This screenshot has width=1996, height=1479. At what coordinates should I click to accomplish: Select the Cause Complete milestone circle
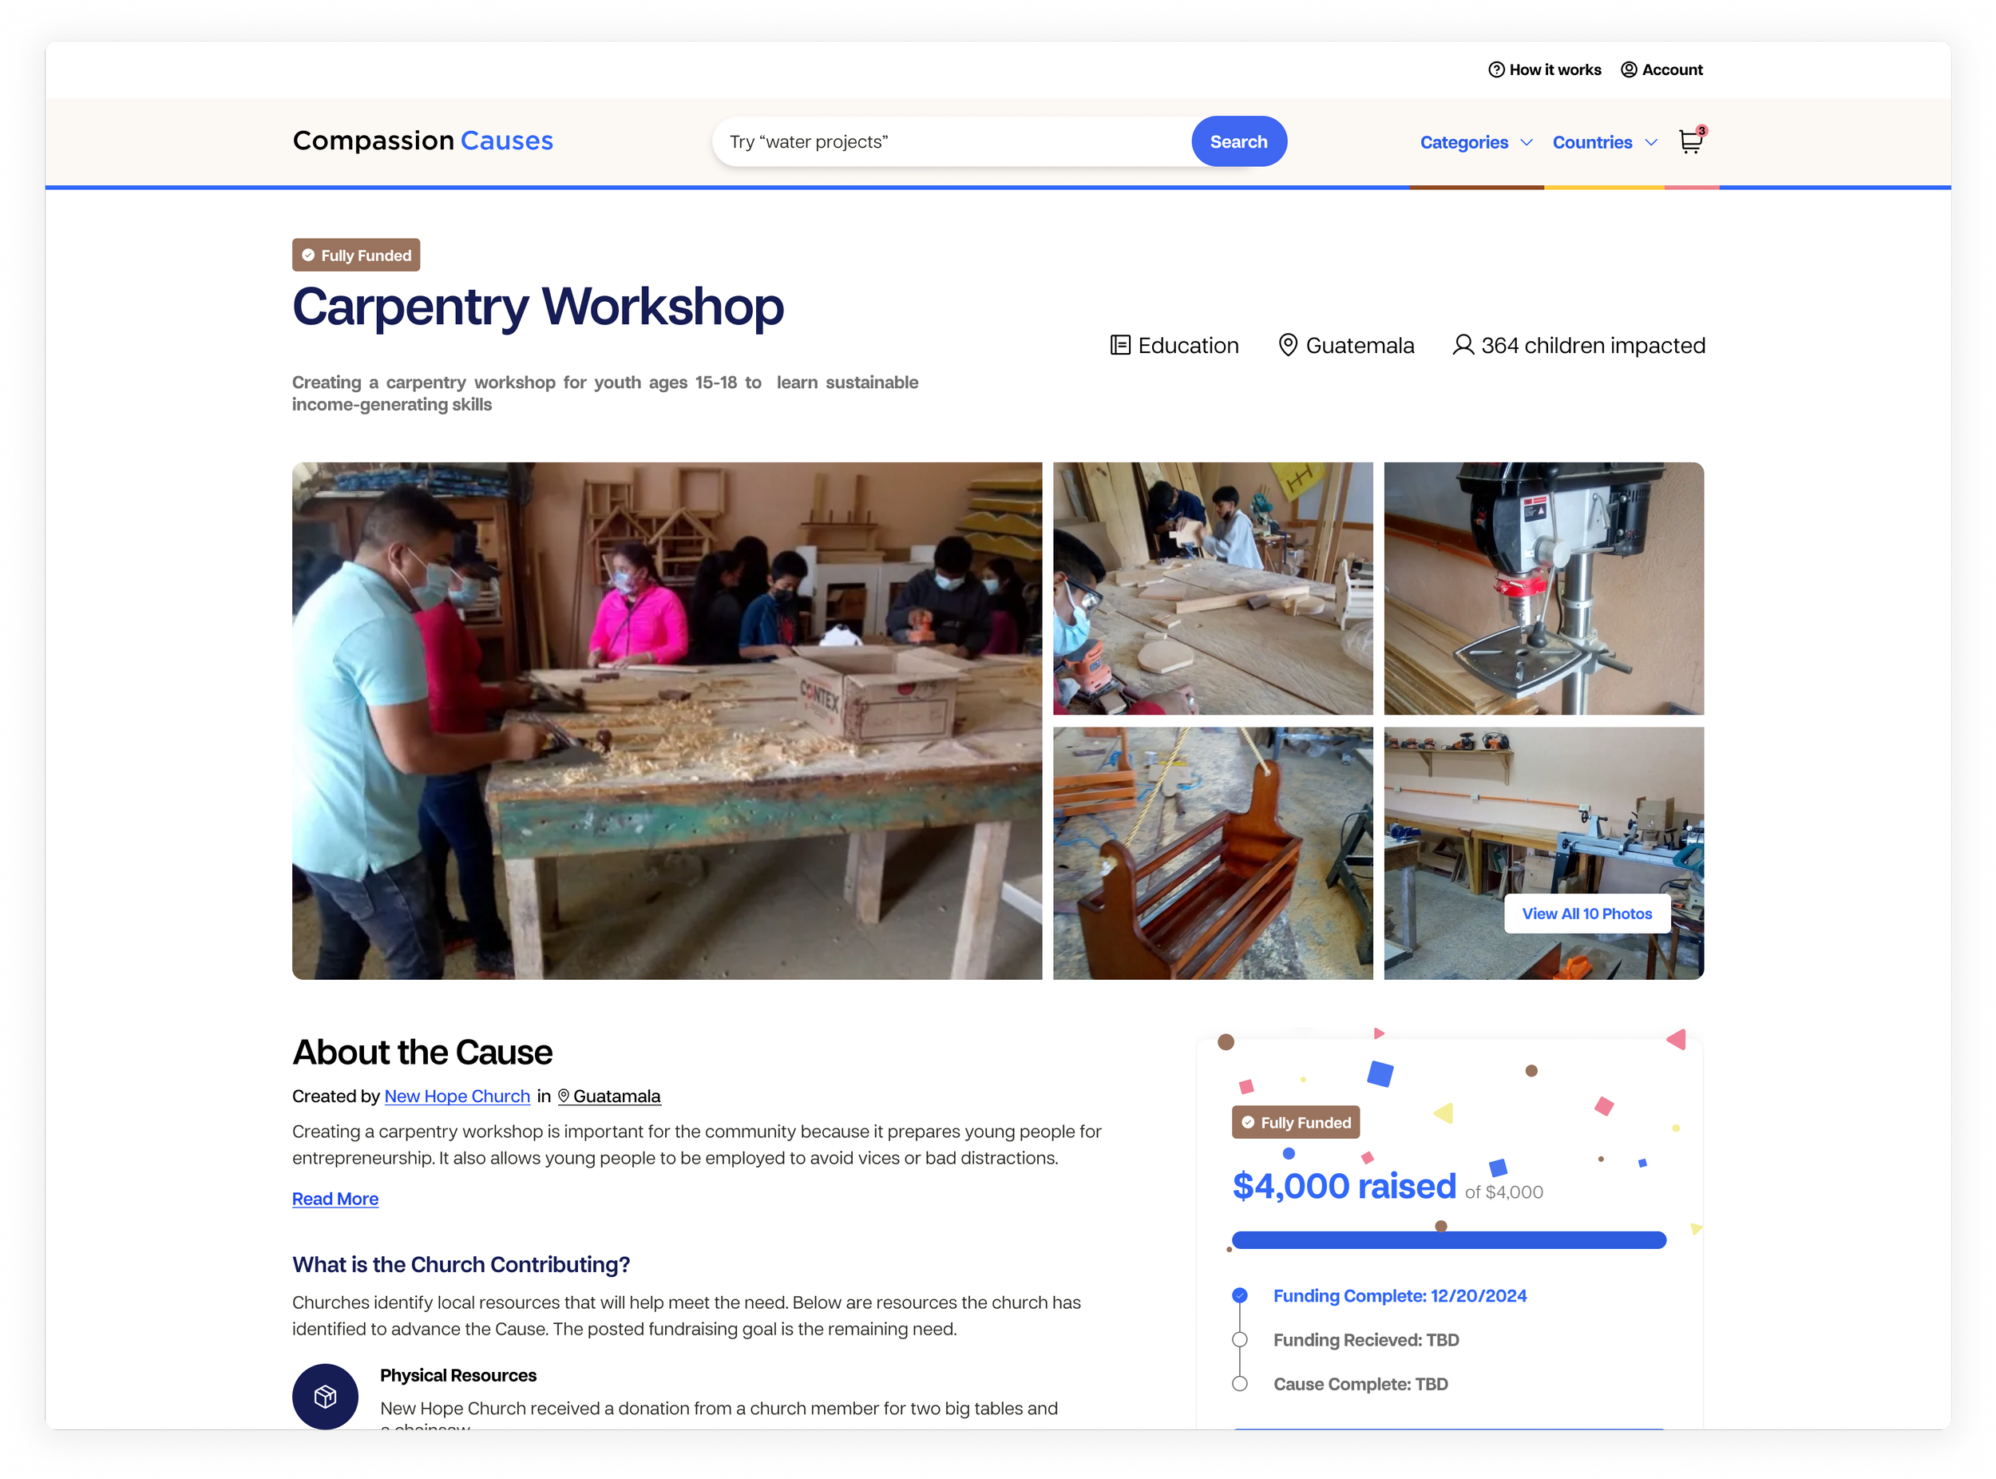click(1240, 1383)
